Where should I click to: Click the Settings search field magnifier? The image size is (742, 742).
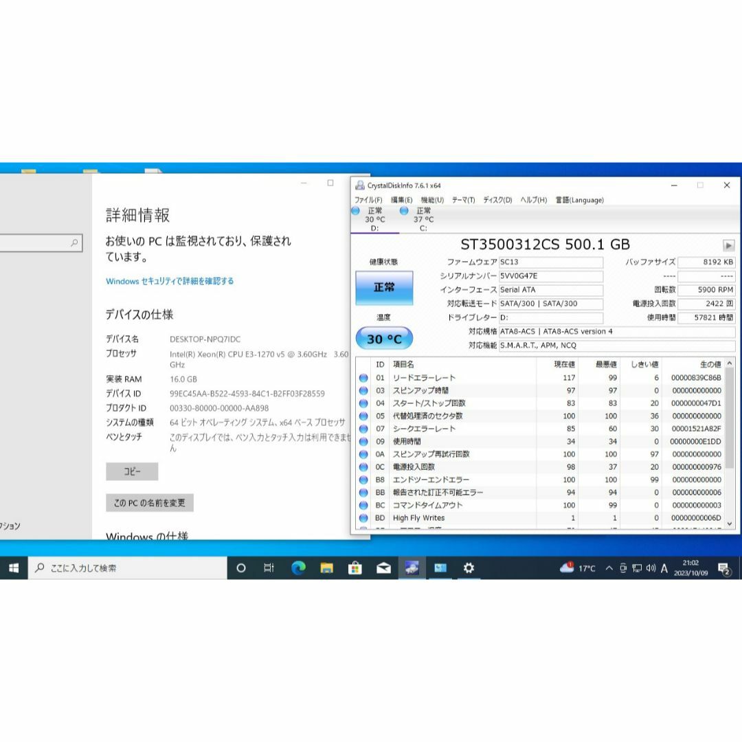point(74,243)
